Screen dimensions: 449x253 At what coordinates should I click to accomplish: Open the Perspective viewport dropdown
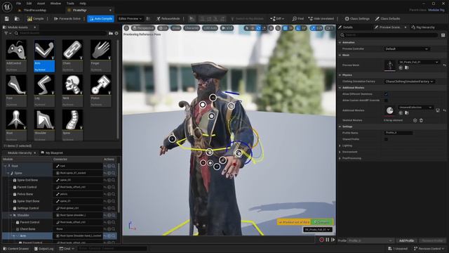[x=143, y=28]
